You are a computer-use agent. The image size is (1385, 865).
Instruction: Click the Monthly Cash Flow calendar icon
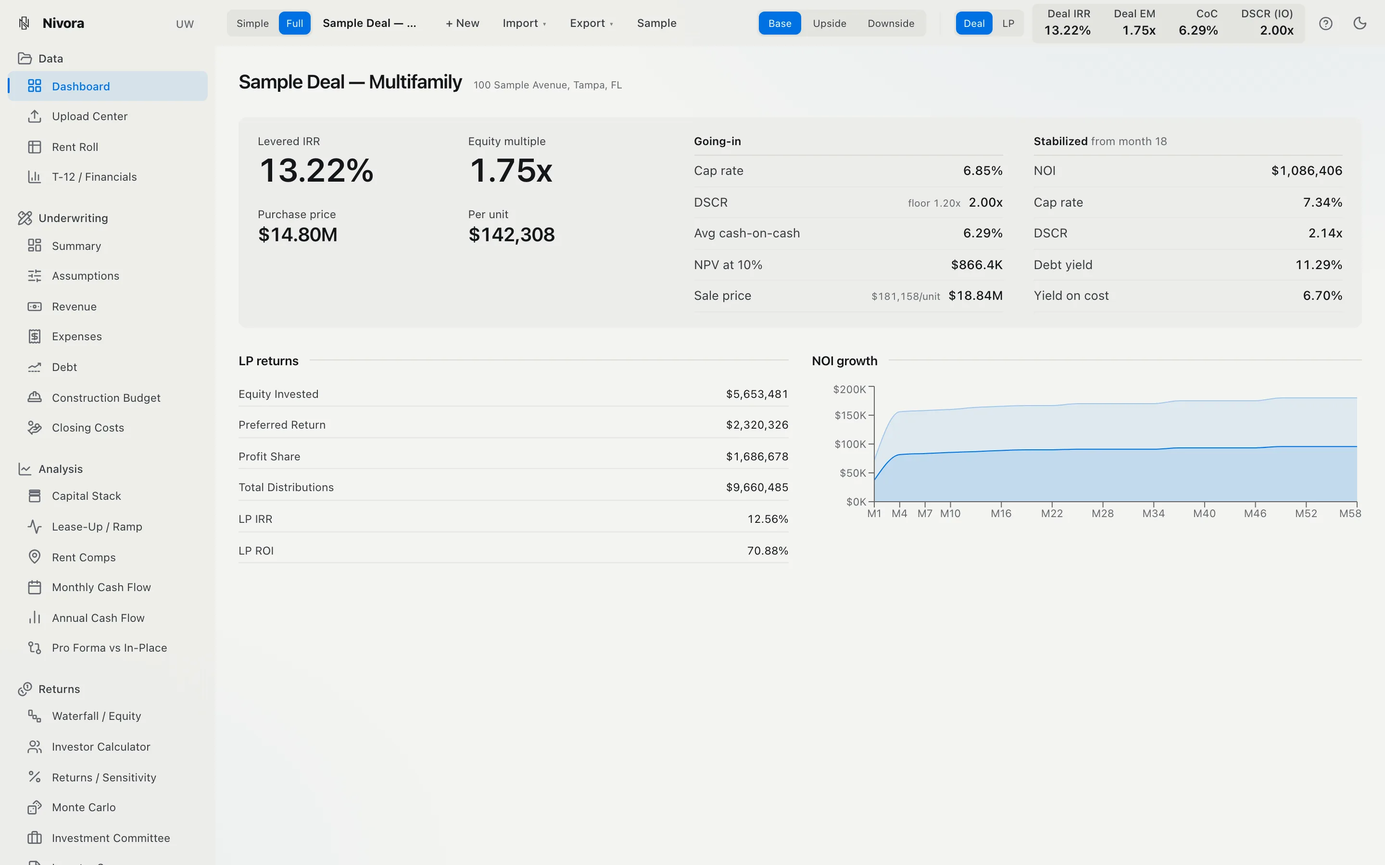coord(34,588)
